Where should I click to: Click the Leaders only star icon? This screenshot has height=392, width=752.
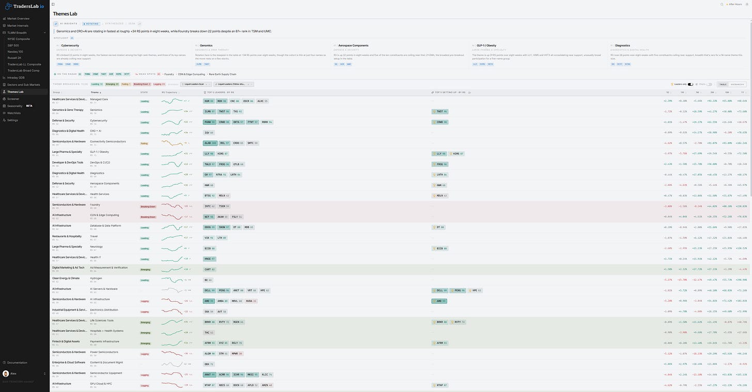coord(672,84)
